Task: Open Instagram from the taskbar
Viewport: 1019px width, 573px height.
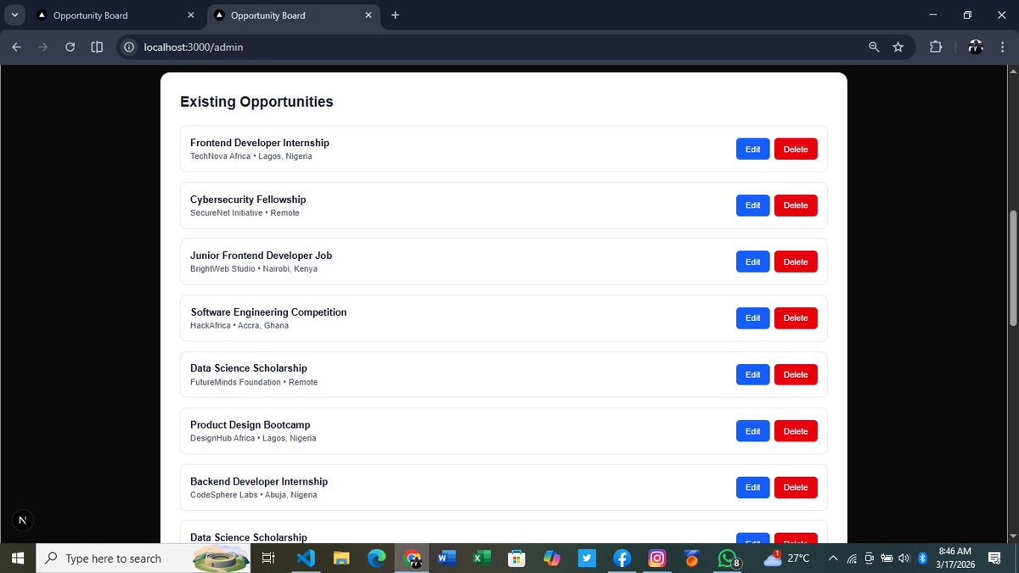Action: click(x=657, y=559)
